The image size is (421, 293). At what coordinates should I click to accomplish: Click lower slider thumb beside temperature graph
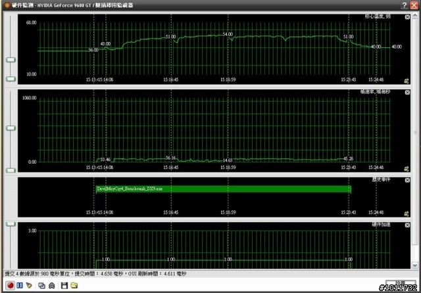point(11,79)
